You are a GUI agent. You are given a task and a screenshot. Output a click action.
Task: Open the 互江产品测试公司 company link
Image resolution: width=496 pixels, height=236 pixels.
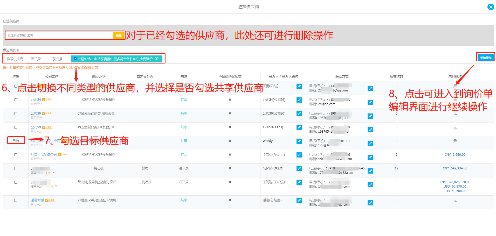(44, 155)
